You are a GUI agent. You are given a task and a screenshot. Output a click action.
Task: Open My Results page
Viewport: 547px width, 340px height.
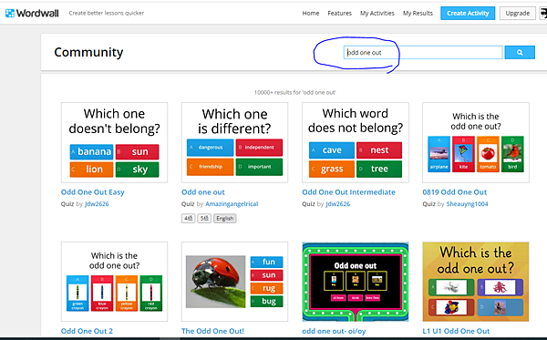coord(418,14)
